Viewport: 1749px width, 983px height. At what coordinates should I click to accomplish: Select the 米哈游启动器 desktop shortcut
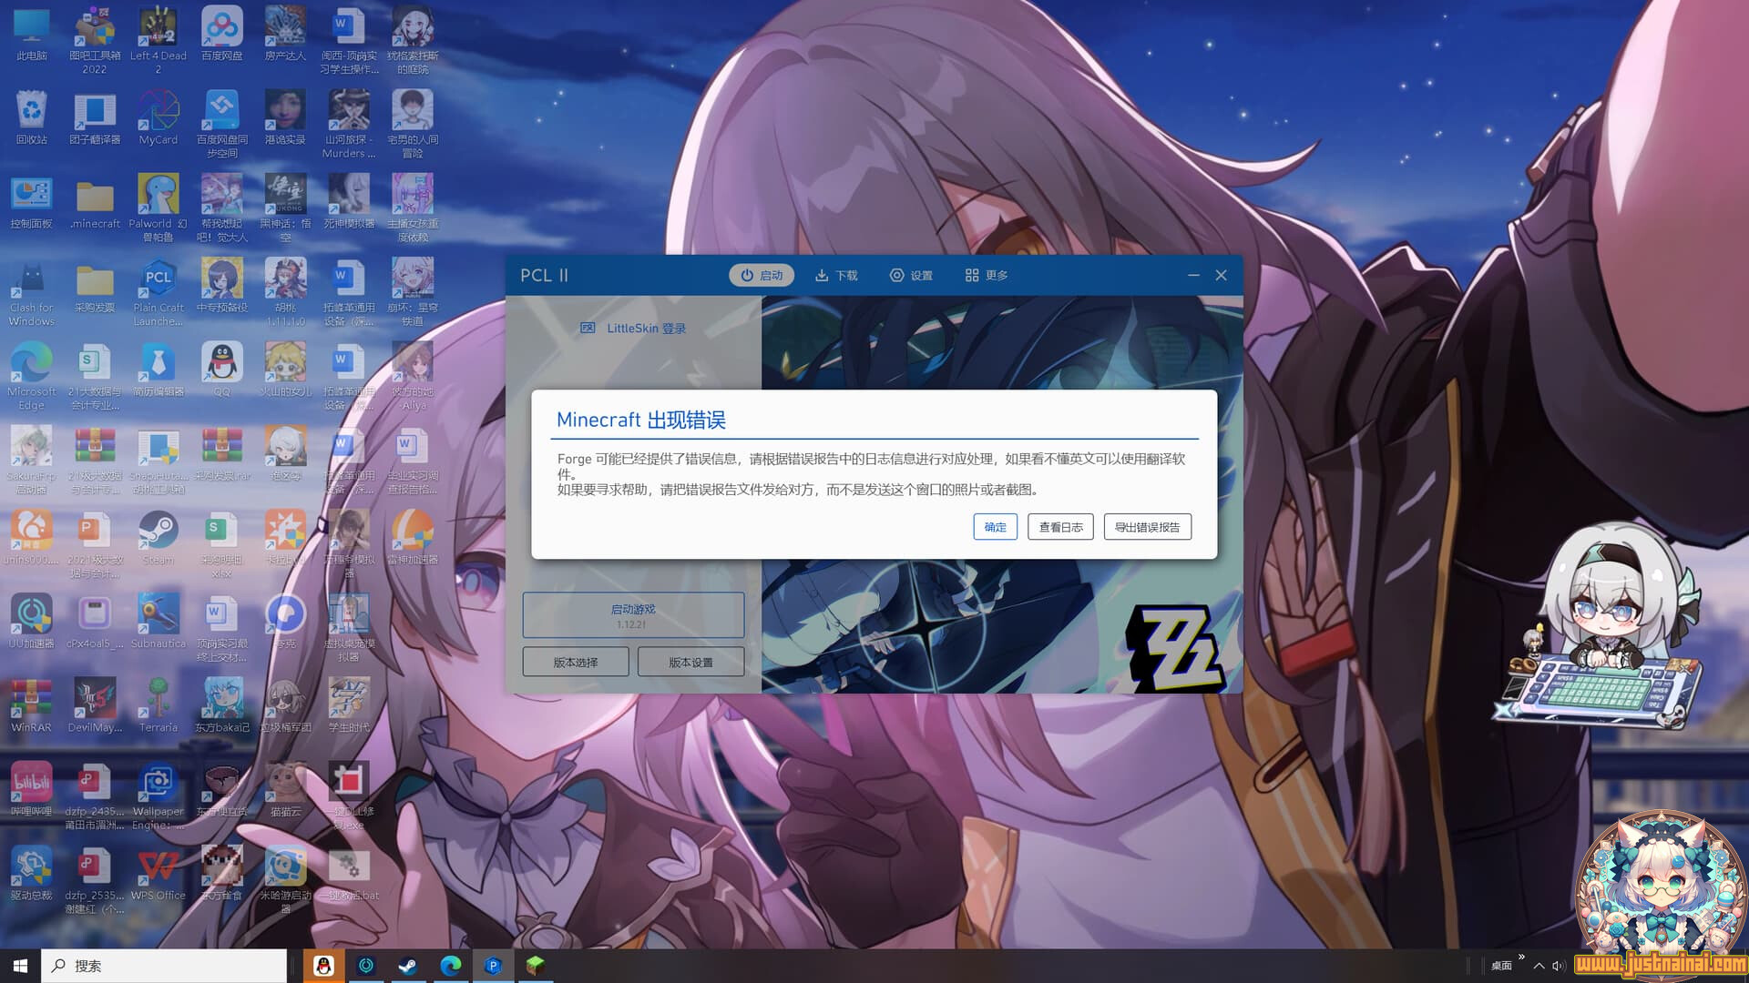(x=285, y=879)
